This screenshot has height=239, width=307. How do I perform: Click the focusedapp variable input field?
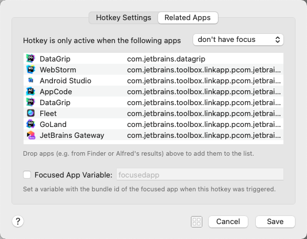tap(200, 175)
